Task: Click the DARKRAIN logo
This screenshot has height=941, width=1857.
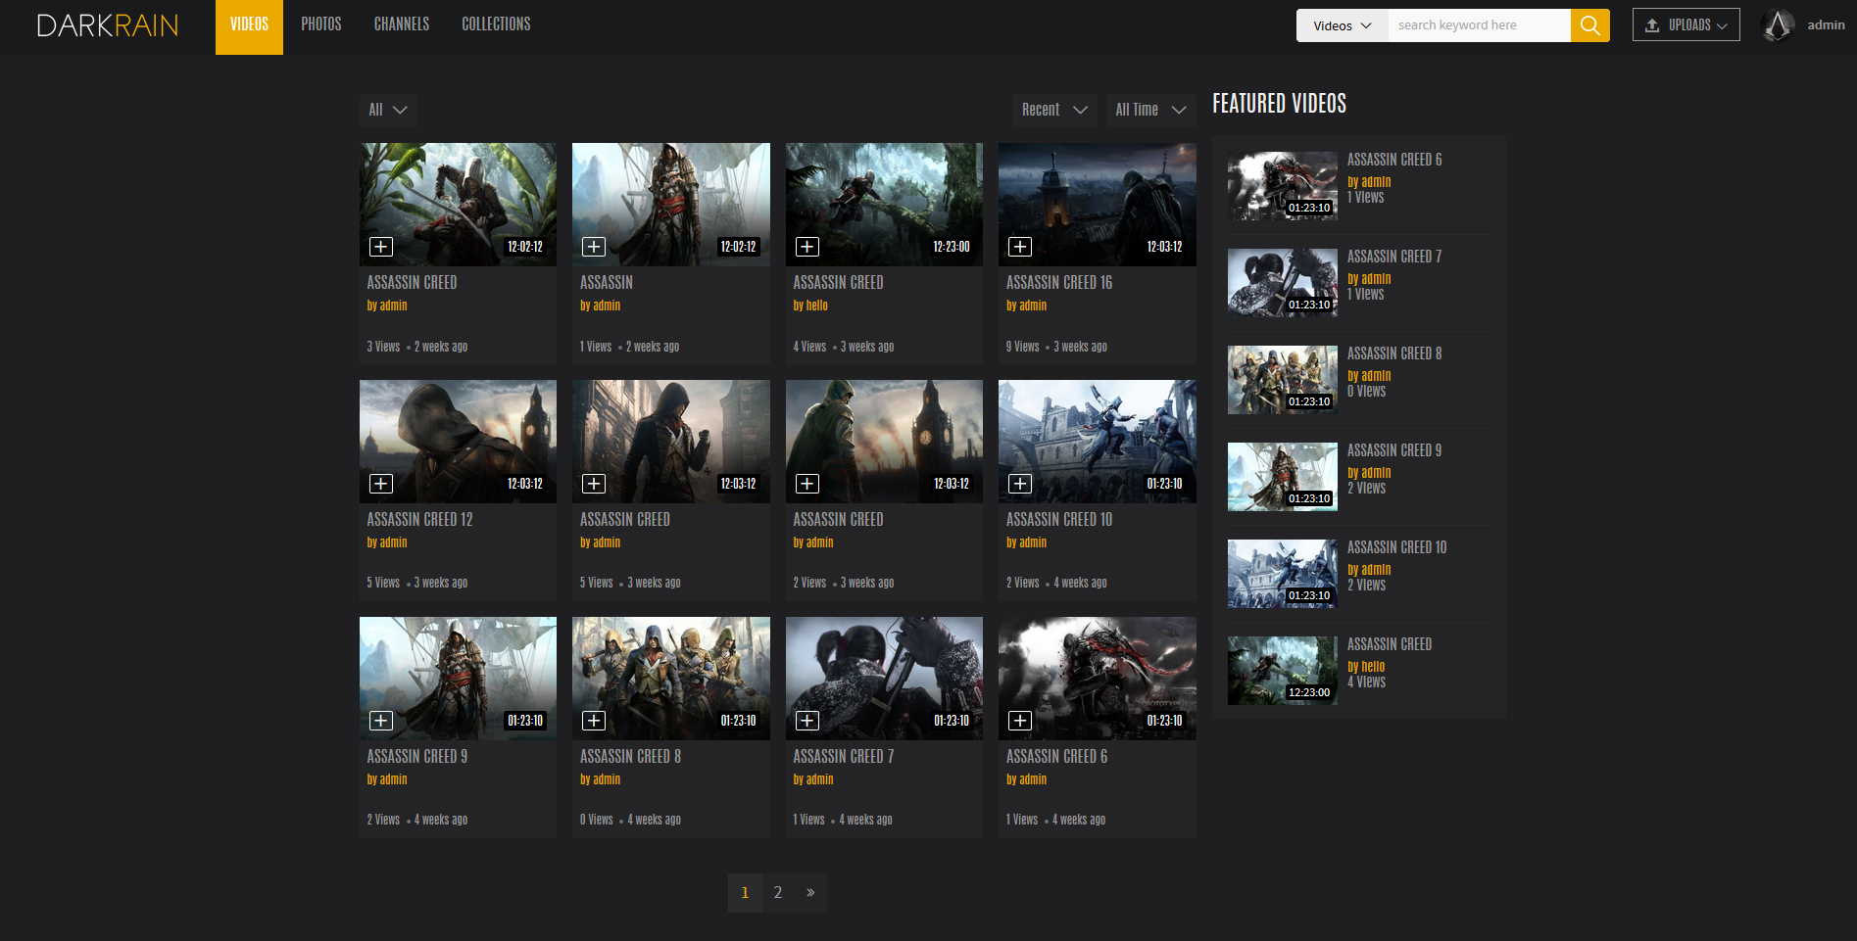Action: [108, 25]
